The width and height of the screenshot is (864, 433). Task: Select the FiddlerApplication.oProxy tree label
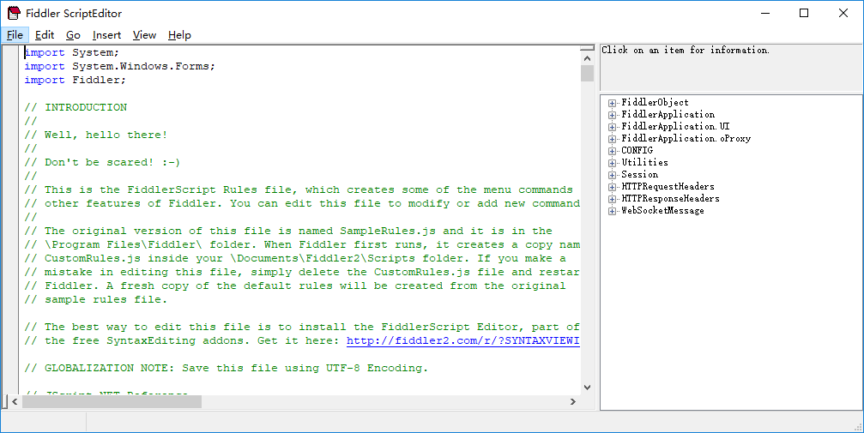click(x=686, y=139)
